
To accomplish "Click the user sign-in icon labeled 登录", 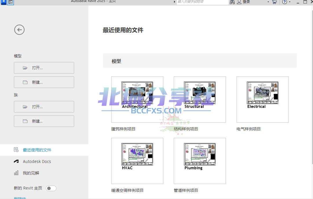I will [239, 2].
